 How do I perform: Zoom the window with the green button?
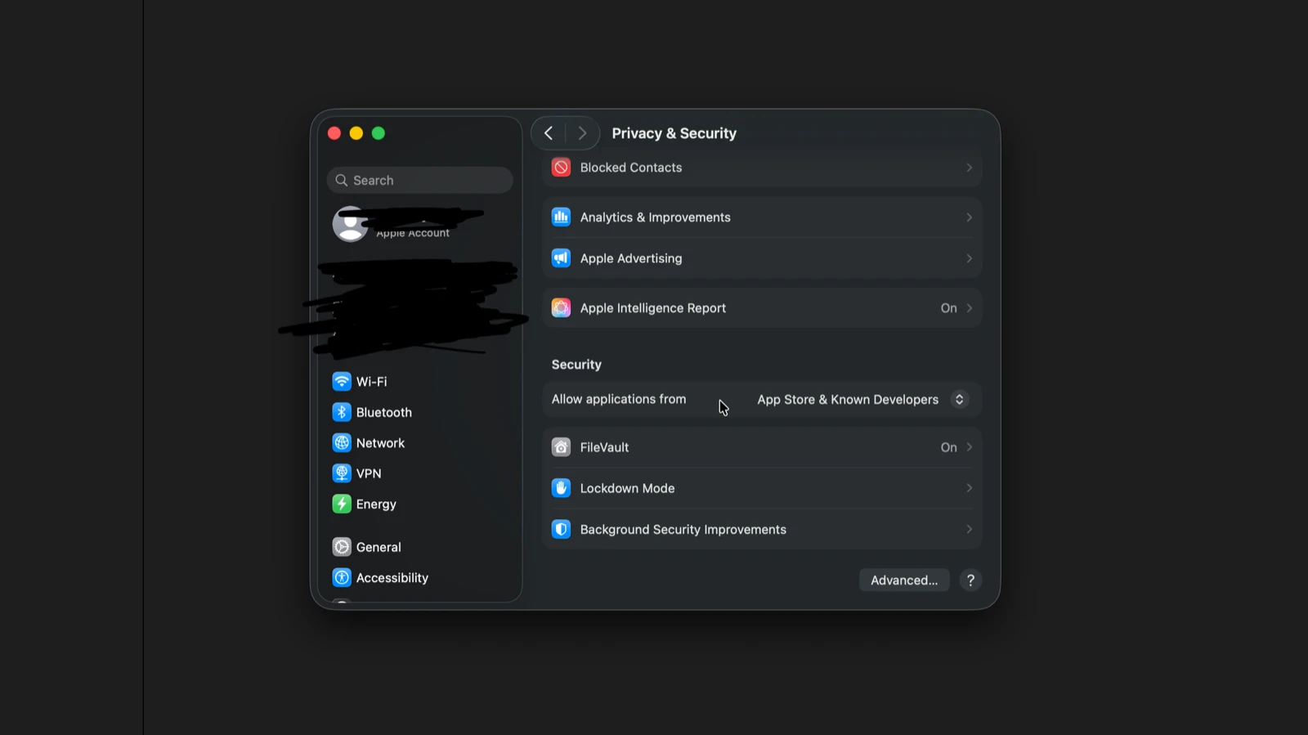coord(379,133)
